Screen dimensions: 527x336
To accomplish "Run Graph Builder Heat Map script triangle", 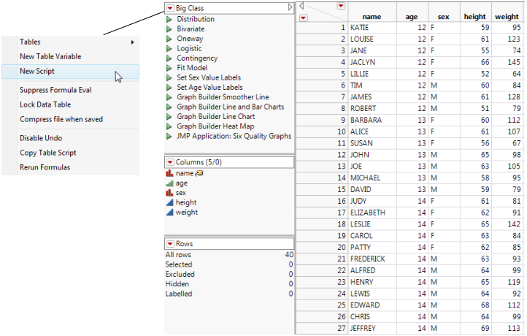I will coord(169,126).
